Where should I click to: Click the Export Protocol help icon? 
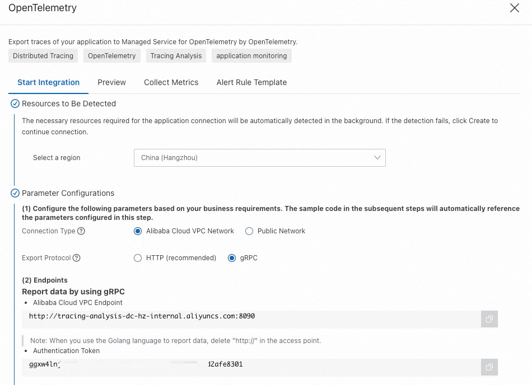(x=77, y=258)
